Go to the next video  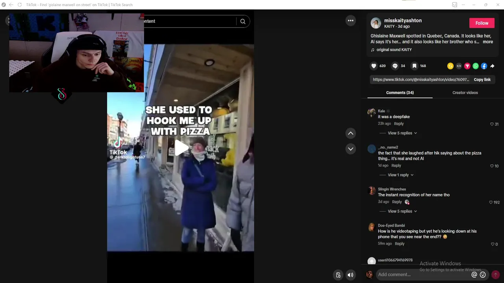coord(350,149)
